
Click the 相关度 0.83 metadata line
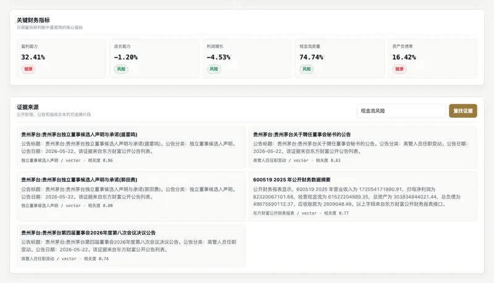297,160
